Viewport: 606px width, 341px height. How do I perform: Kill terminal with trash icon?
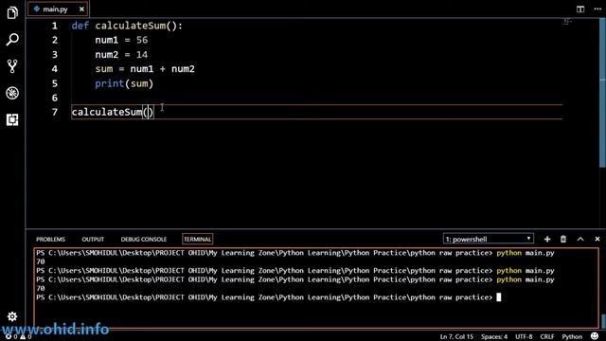tap(563, 240)
